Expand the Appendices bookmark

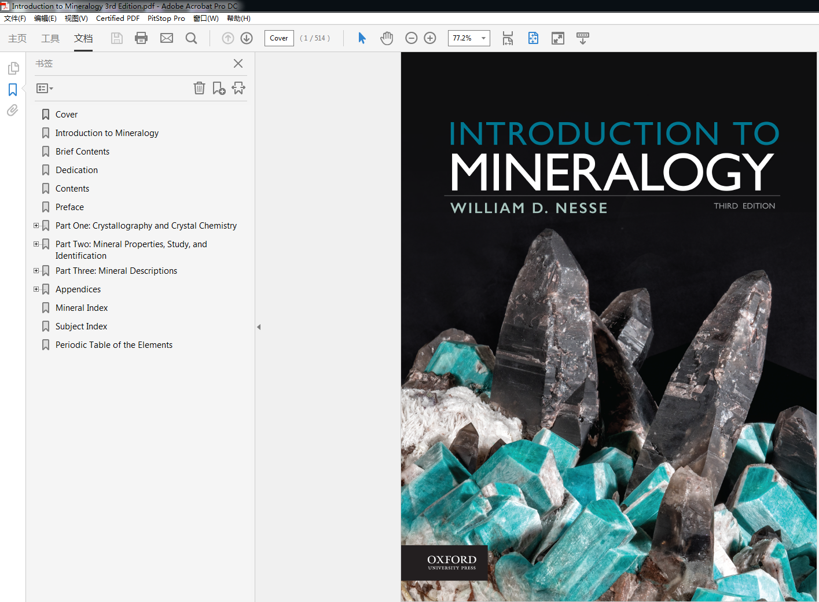click(x=36, y=289)
